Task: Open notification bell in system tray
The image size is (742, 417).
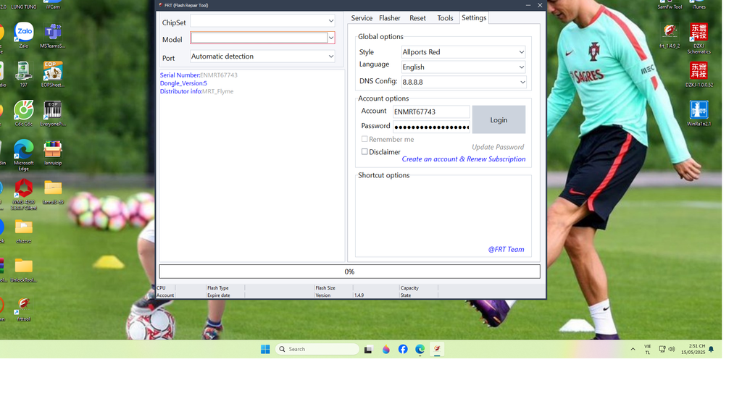Action: tap(711, 350)
